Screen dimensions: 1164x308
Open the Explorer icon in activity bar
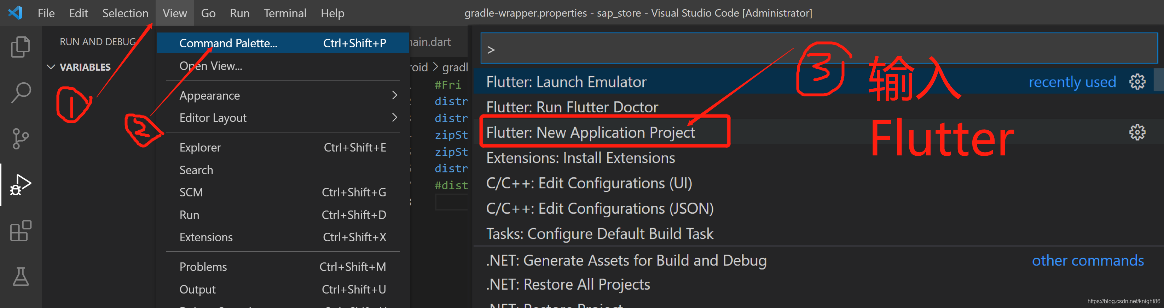(x=20, y=47)
